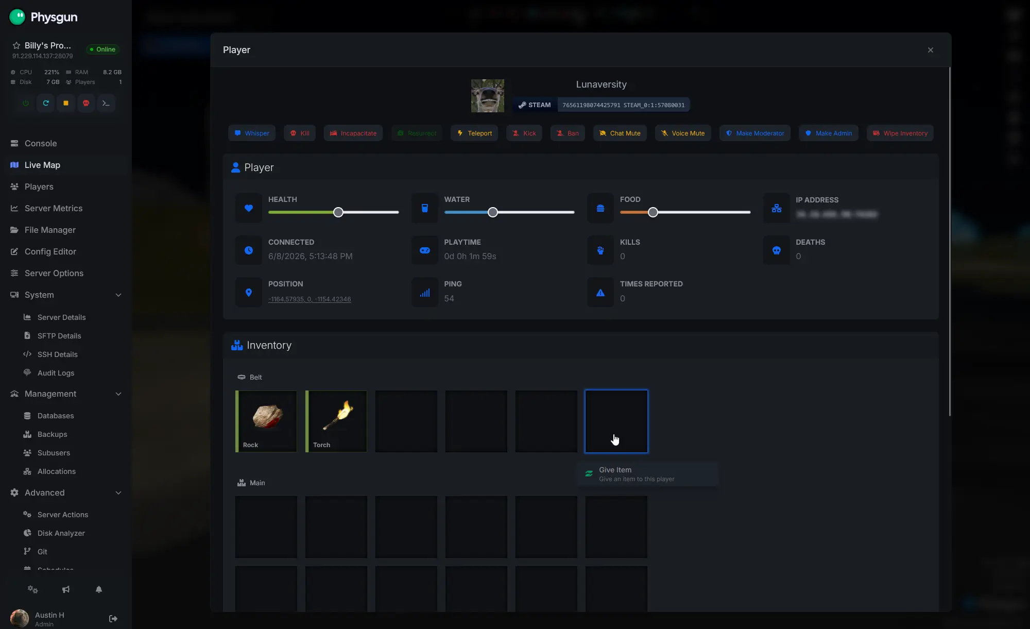
Task: Open the announcements megaphone icon
Action: tap(66, 589)
